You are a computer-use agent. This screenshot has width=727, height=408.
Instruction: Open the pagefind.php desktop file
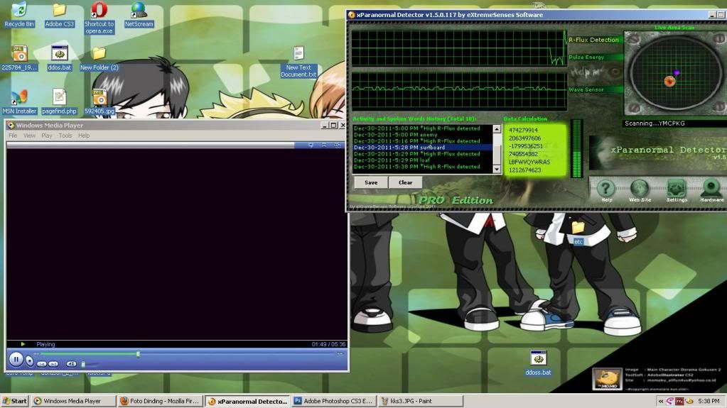coord(60,102)
